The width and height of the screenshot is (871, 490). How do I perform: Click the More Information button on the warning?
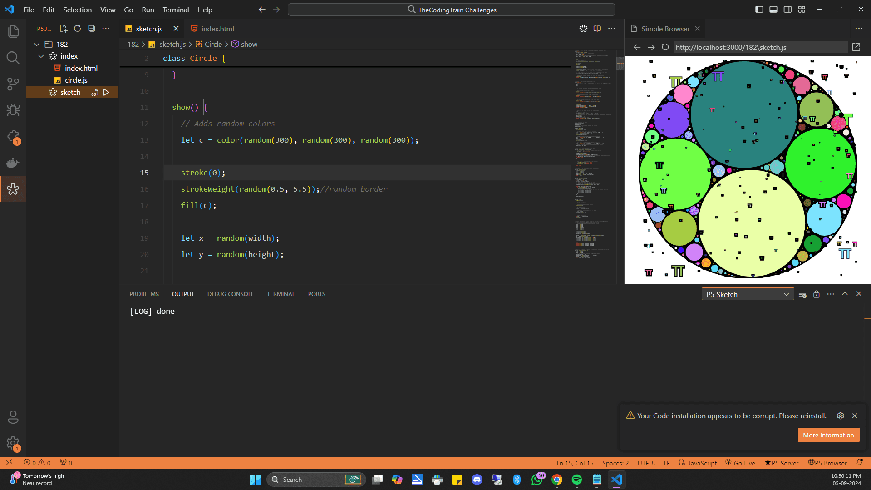(x=828, y=435)
